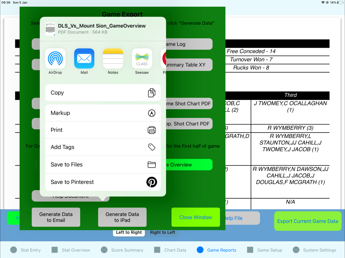Tap the PDF document thumbnail preview
The image size is (345, 258).
[50, 29]
